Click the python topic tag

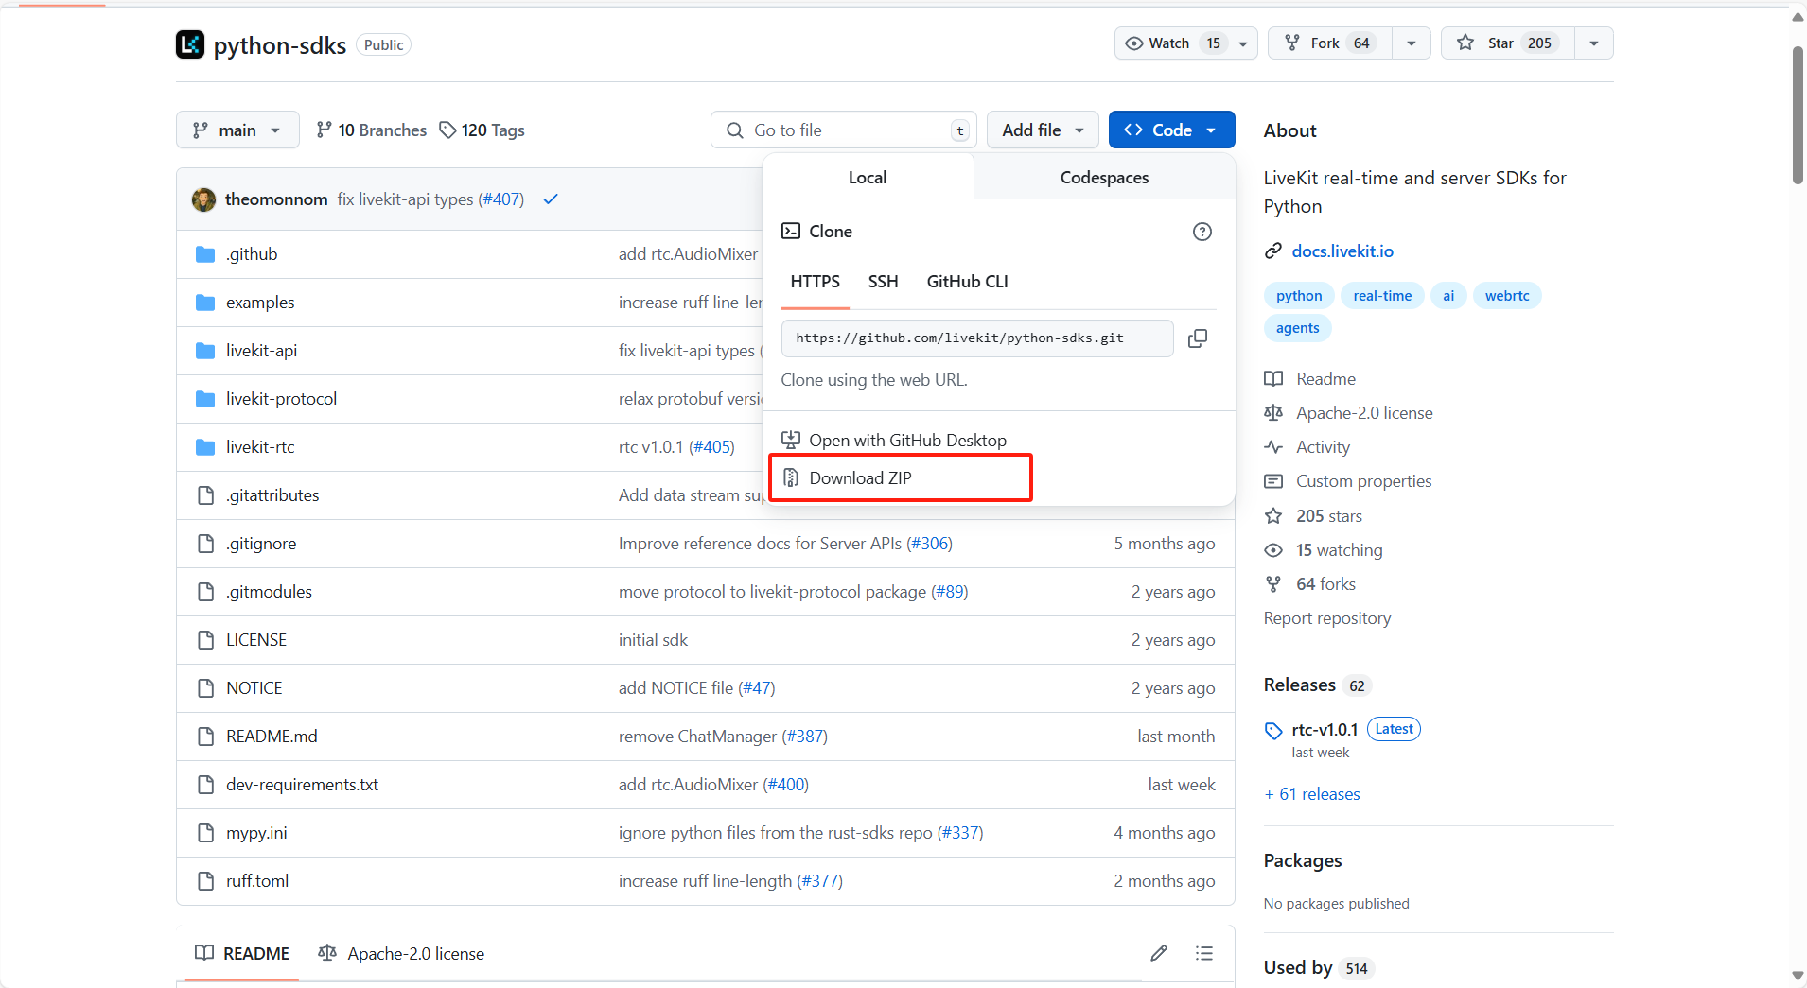[x=1299, y=296]
